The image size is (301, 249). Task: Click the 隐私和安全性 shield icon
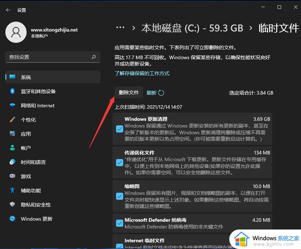12,204
